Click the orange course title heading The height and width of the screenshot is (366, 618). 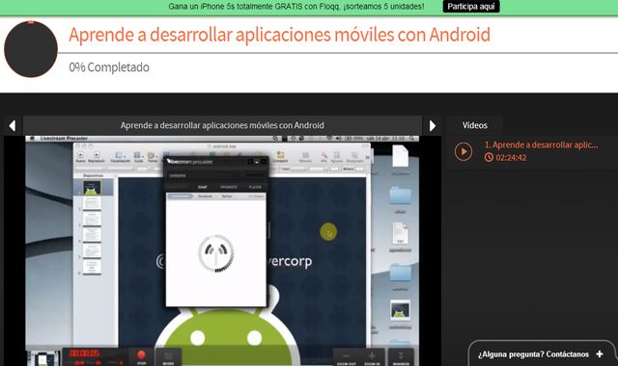(279, 35)
